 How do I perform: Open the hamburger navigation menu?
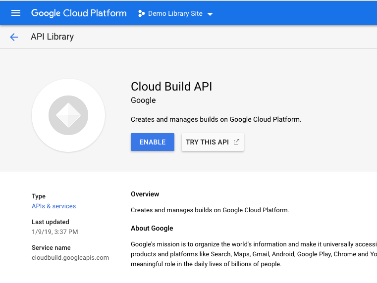[16, 13]
